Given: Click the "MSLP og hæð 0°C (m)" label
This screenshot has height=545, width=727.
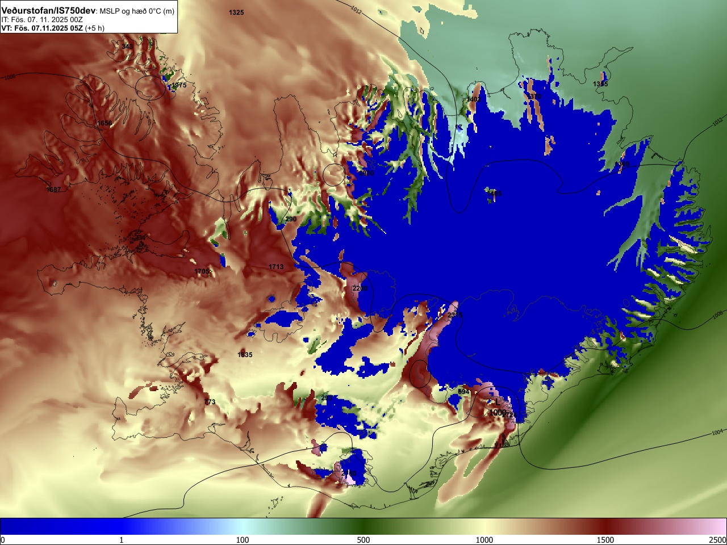Looking at the screenshot, I should coord(137,11).
